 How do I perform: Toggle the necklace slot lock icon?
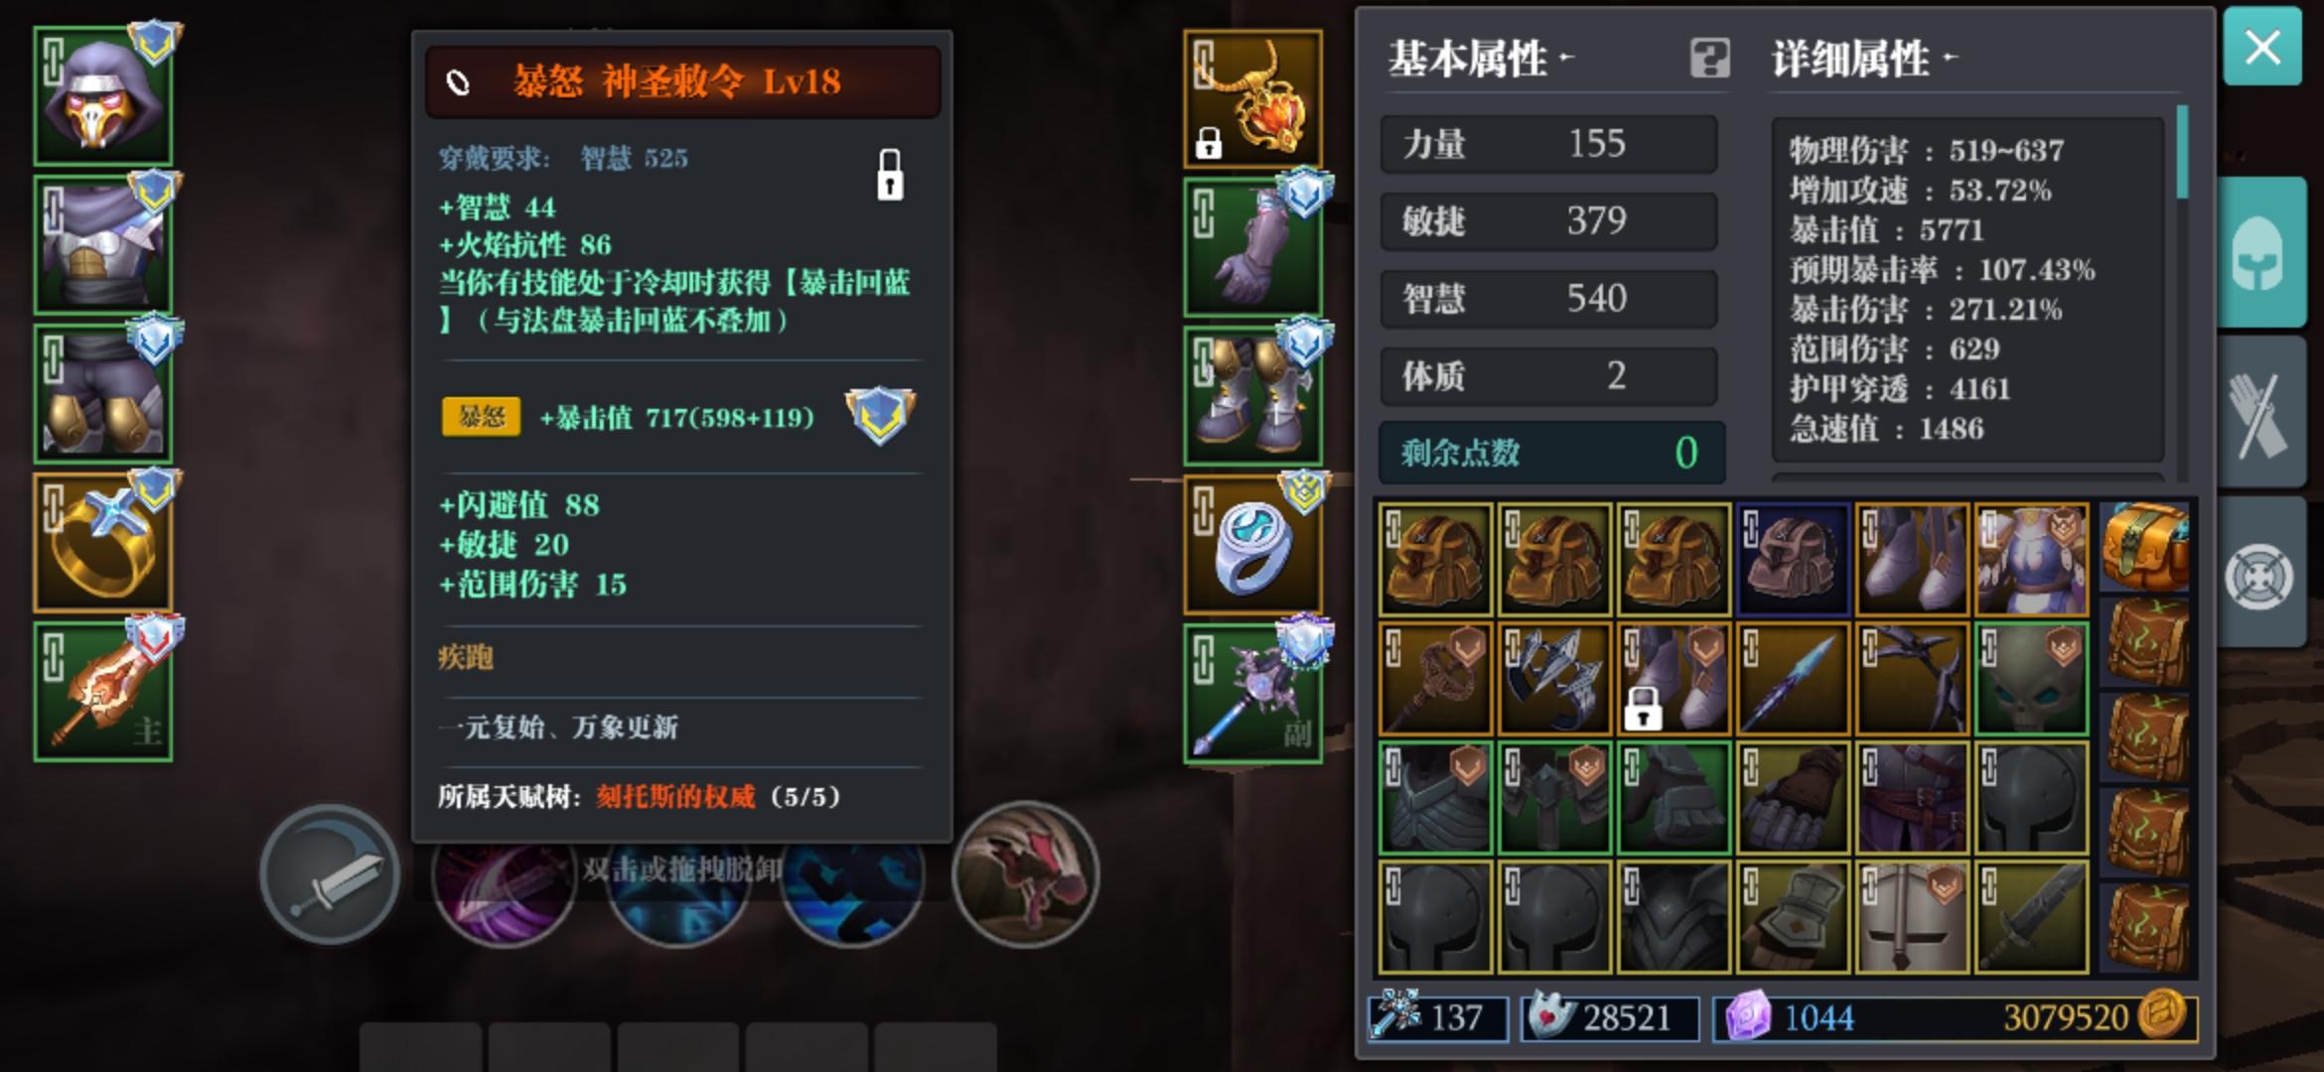(x=1209, y=144)
